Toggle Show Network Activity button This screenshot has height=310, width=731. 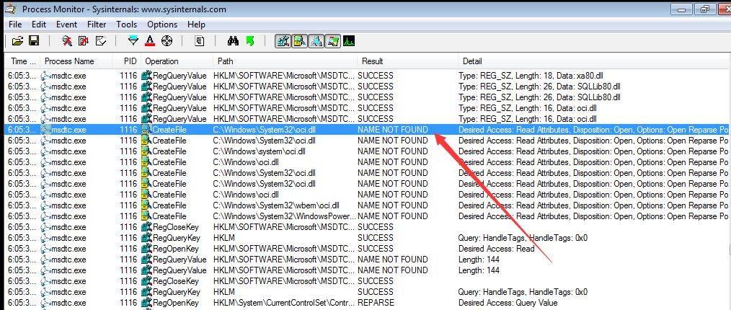pyautogui.click(x=316, y=41)
